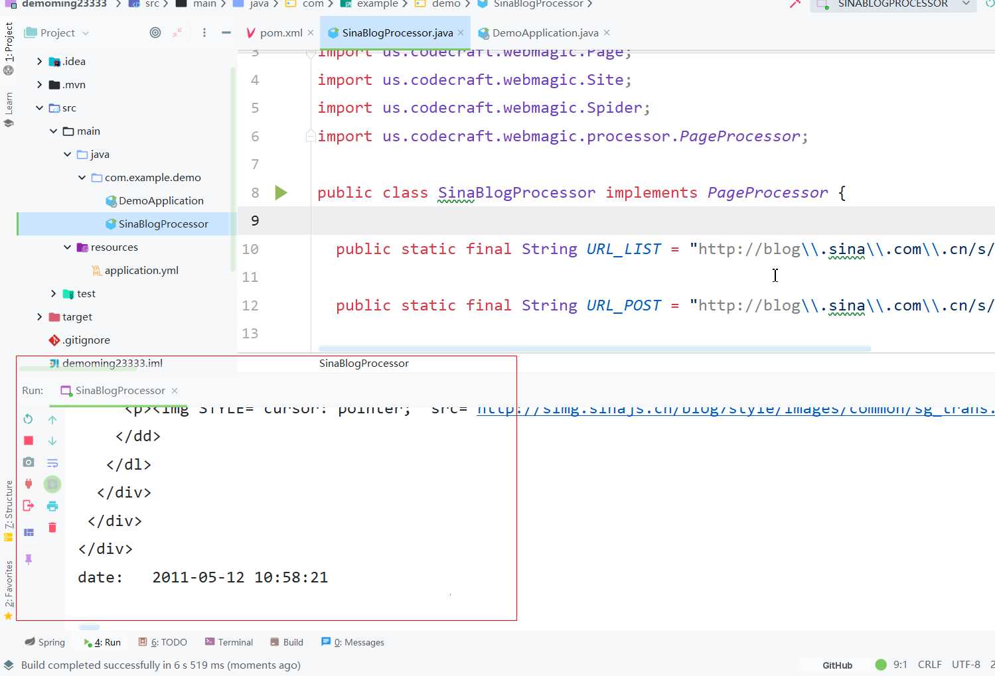Click the CRLF line separator widget
This screenshot has height=676, width=995.
[x=929, y=665]
